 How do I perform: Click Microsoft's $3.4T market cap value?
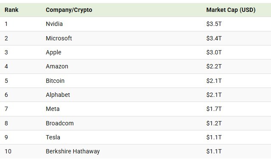coord(214,38)
